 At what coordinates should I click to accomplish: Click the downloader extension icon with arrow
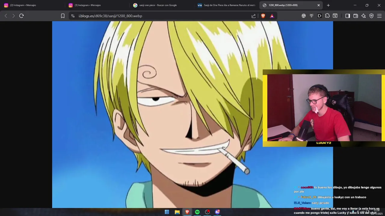[312, 16]
